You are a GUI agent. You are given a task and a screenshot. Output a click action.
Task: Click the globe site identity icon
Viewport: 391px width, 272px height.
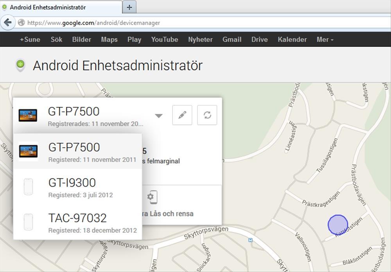click(22, 23)
